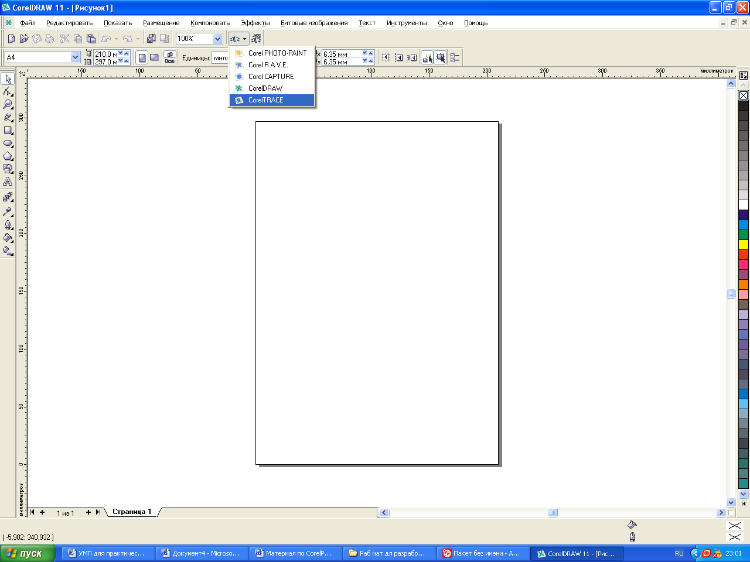This screenshot has height=562, width=750.
Task: Select the Basic Shapes tool
Action: pyautogui.click(x=8, y=169)
